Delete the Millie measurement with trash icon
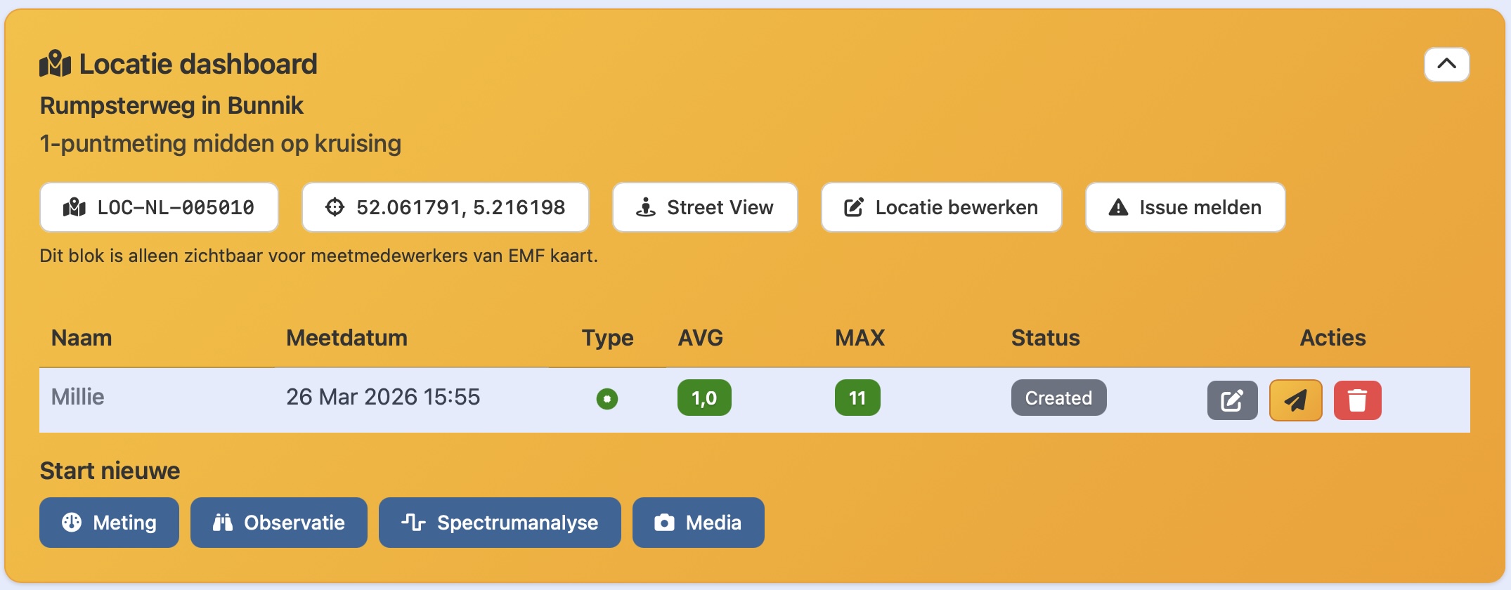This screenshot has height=590, width=1511. [1357, 400]
